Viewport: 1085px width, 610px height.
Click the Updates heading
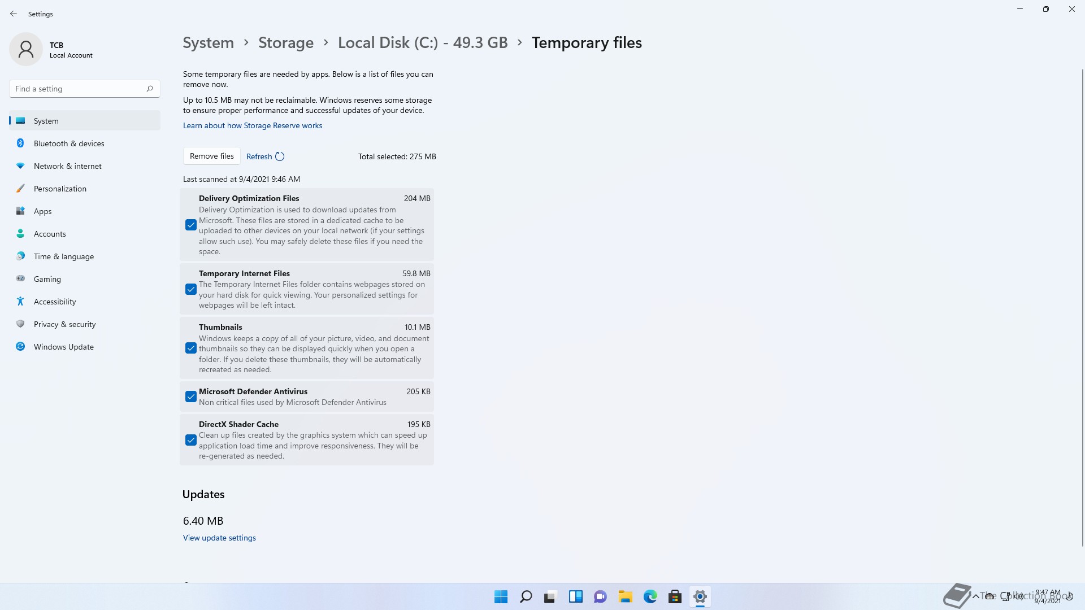pyautogui.click(x=203, y=494)
